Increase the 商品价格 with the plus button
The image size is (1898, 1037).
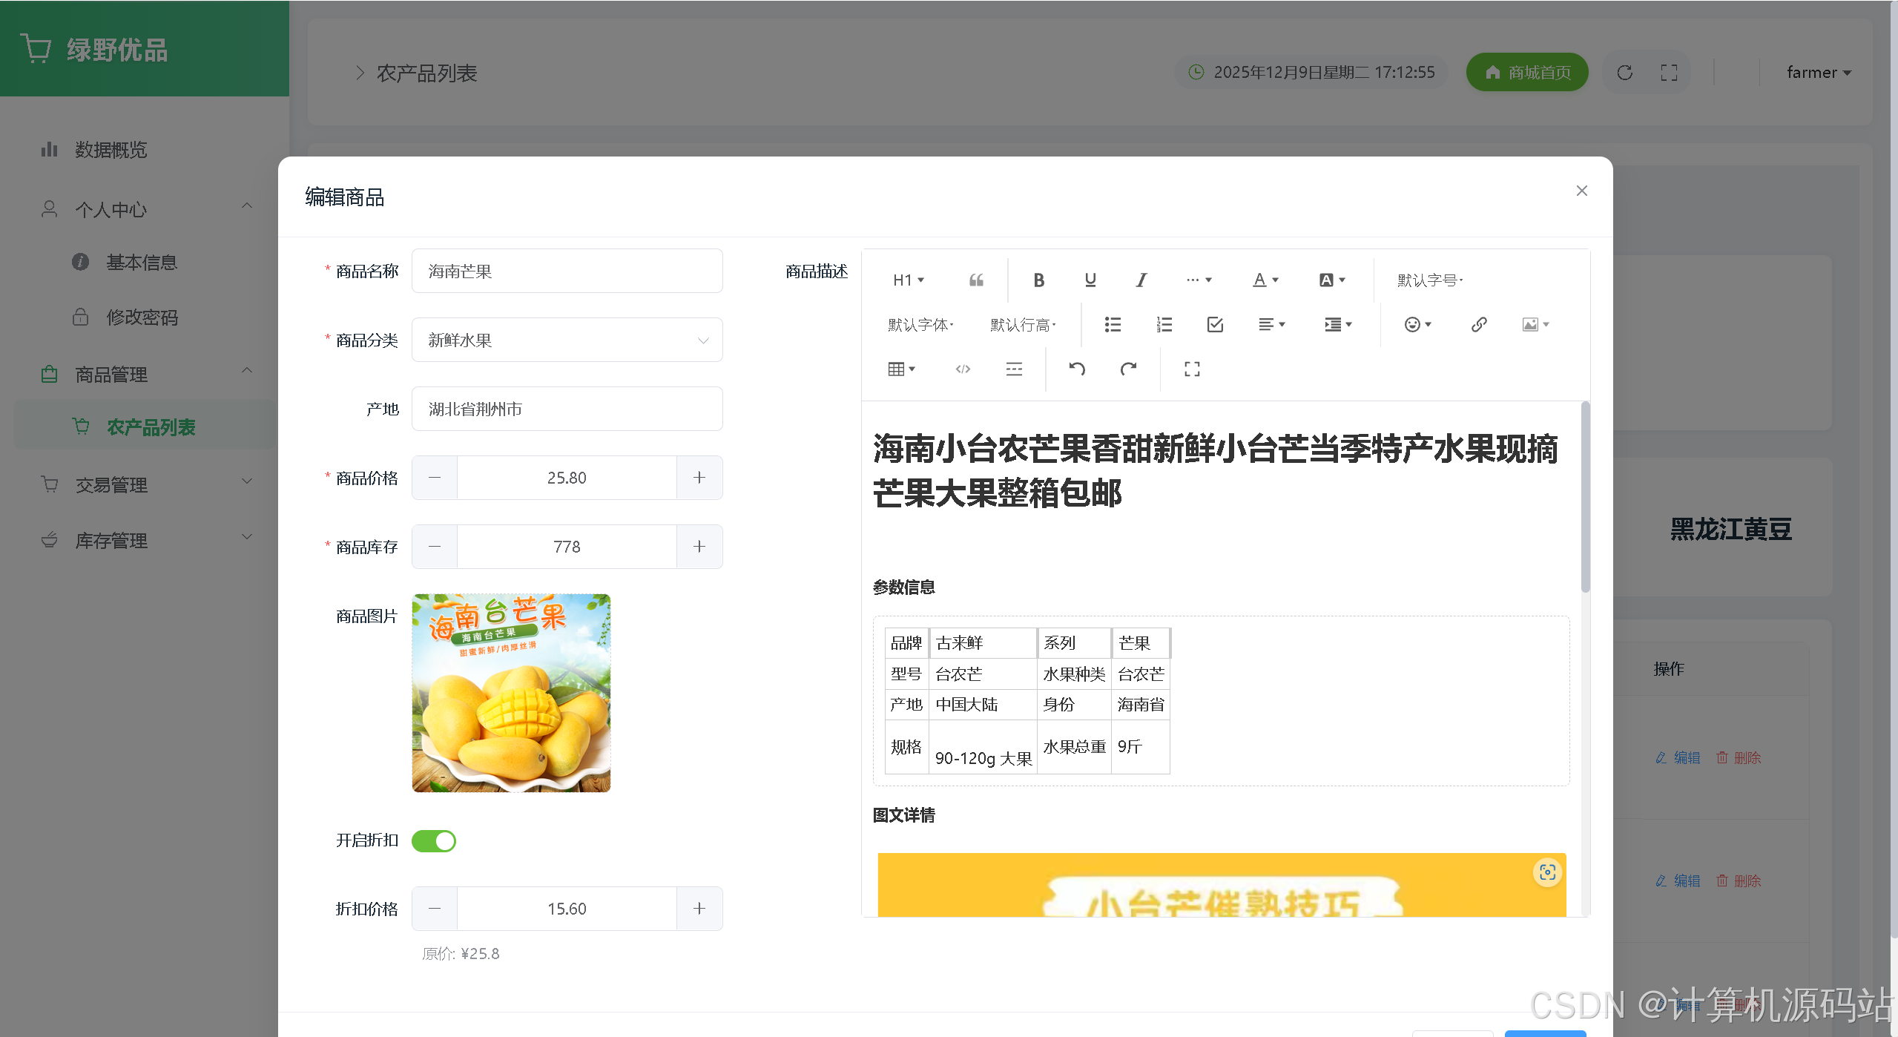point(699,478)
